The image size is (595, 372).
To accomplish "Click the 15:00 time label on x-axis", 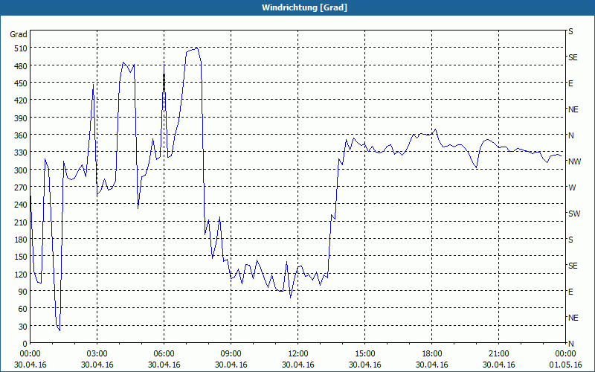I will (x=364, y=354).
